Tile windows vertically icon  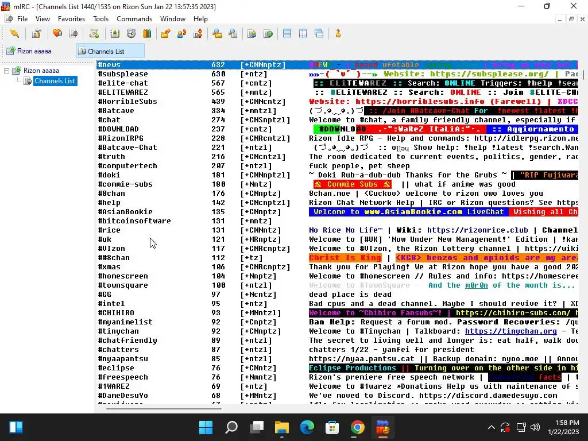coord(303,34)
